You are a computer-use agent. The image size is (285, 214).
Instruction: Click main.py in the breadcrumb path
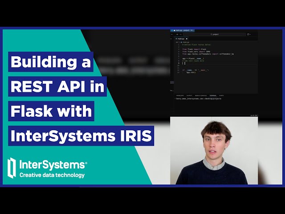tap(186, 42)
